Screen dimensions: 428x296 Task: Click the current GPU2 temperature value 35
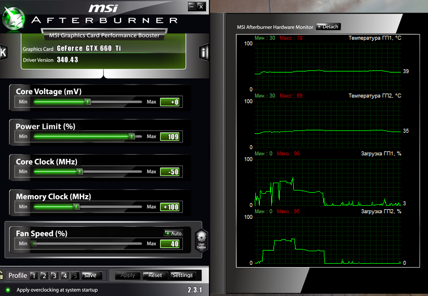coord(406,131)
